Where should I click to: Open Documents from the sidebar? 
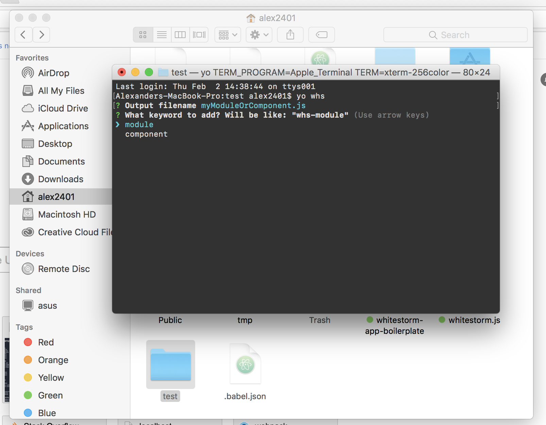(61, 161)
